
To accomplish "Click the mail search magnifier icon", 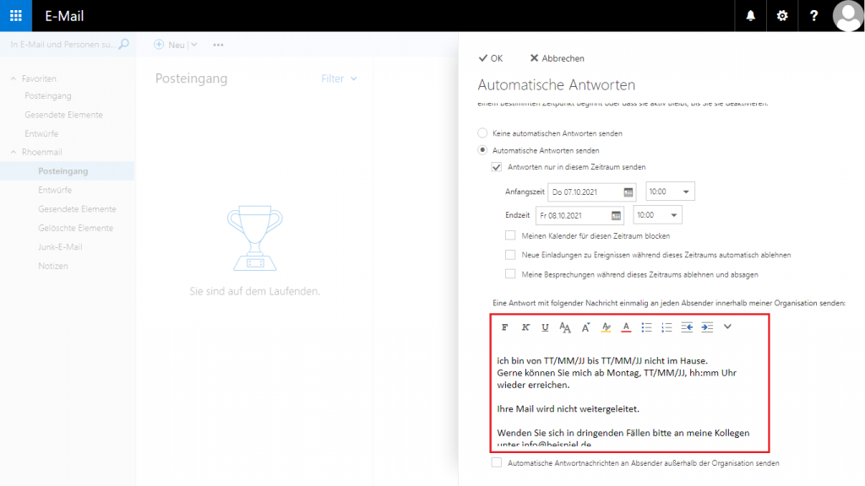I will coord(123,44).
